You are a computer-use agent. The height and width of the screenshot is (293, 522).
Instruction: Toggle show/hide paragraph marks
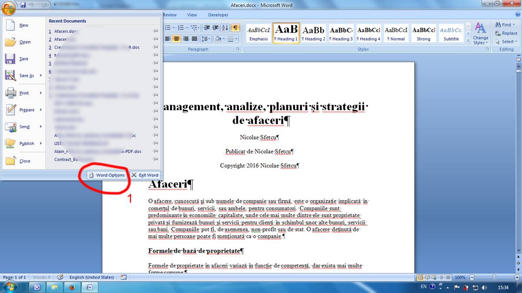click(x=235, y=28)
